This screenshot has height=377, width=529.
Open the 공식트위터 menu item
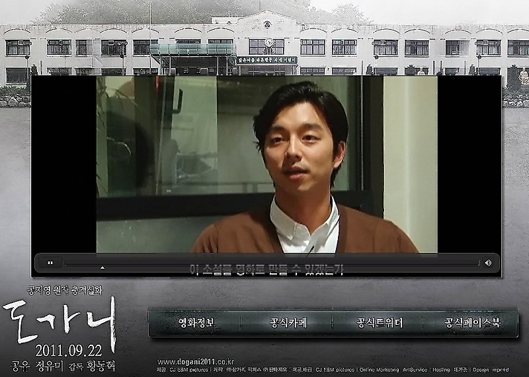pyautogui.click(x=379, y=323)
